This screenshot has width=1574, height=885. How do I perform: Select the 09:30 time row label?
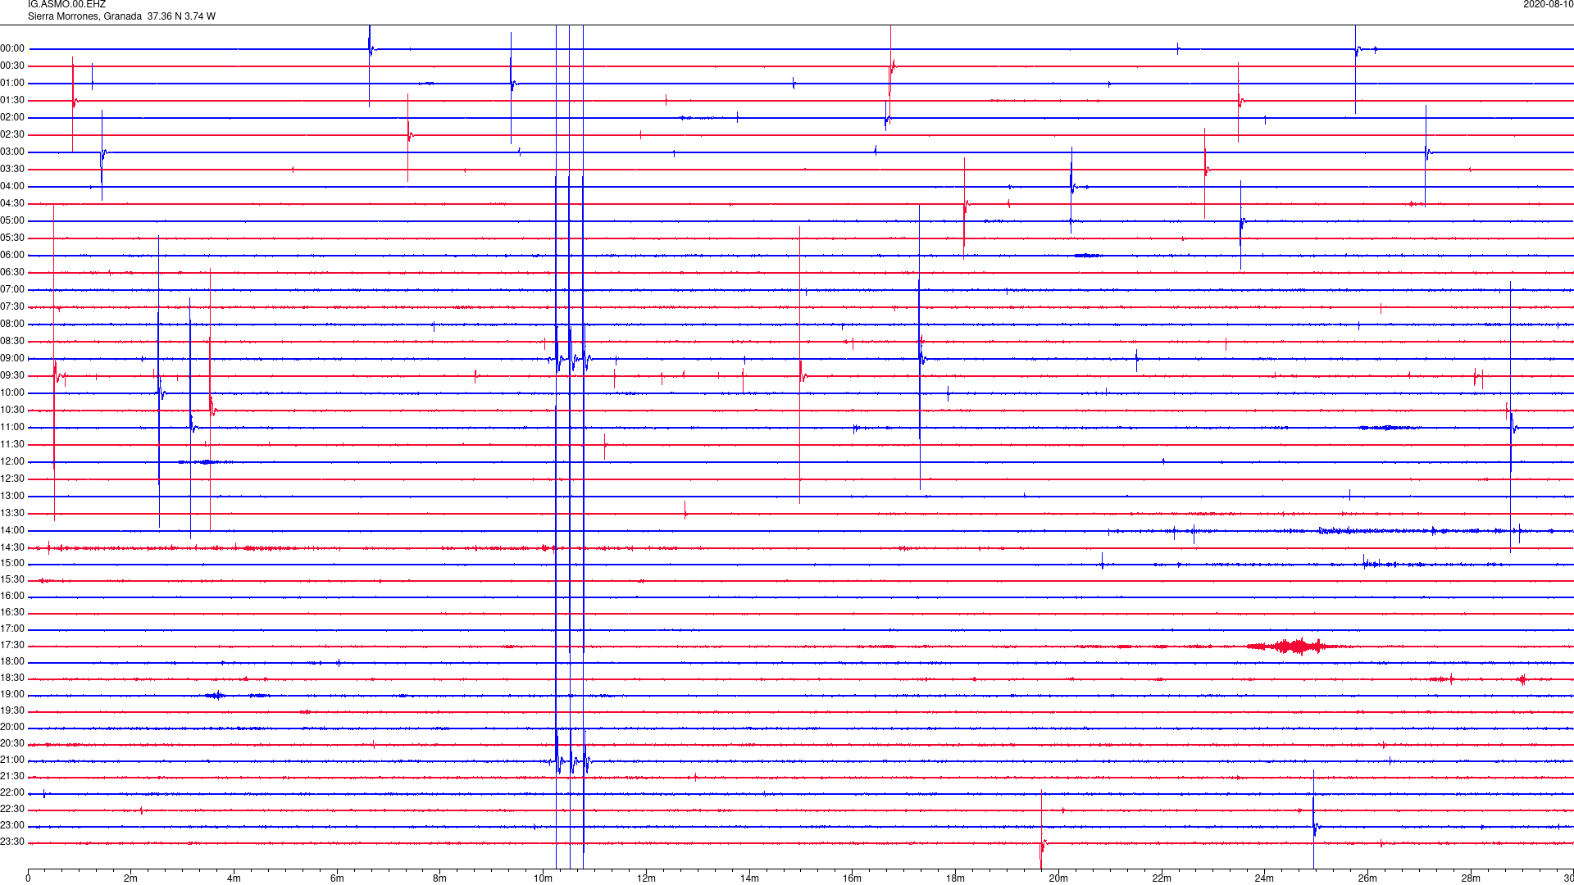click(x=12, y=376)
